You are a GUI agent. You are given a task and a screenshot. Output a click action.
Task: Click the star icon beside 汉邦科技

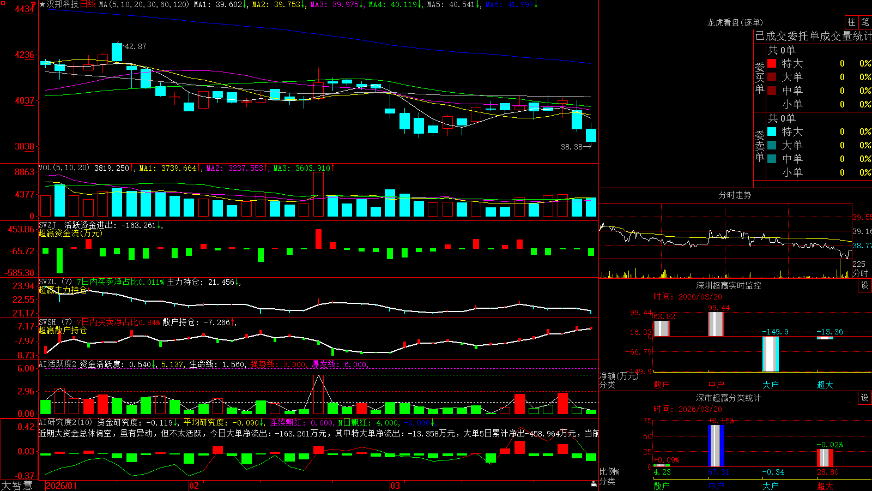click(42, 4)
